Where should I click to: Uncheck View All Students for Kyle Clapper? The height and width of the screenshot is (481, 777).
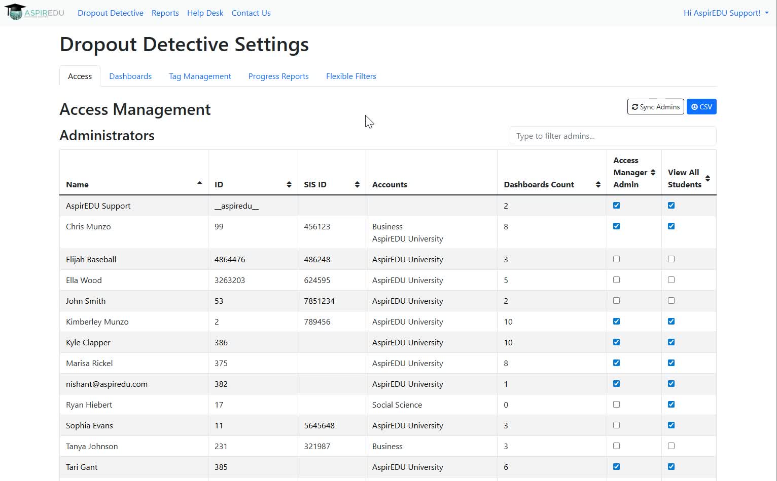point(671,342)
